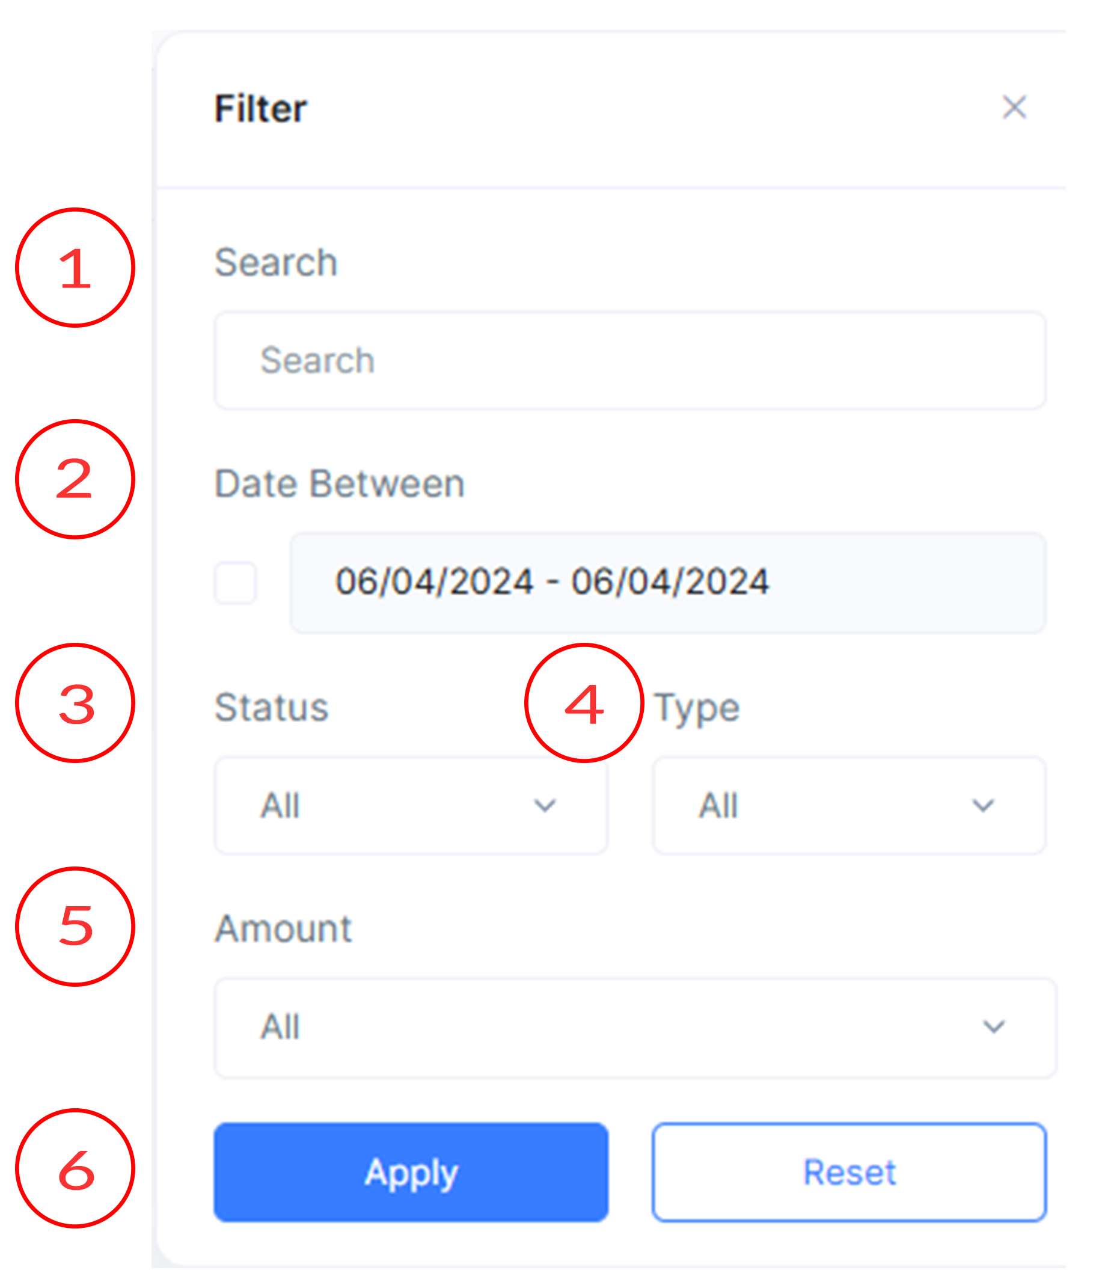The width and height of the screenshot is (1105, 1285).
Task: Click the red circled number 5 marker
Action: coord(75,926)
